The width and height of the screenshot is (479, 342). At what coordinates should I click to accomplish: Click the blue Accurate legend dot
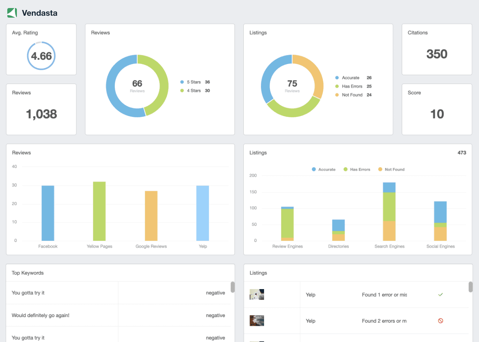click(x=338, y=77)
